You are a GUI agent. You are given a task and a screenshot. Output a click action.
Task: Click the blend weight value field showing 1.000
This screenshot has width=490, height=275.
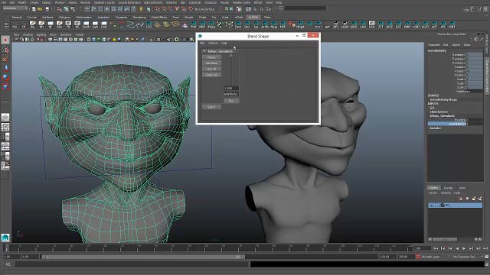[x=231, y=89]
